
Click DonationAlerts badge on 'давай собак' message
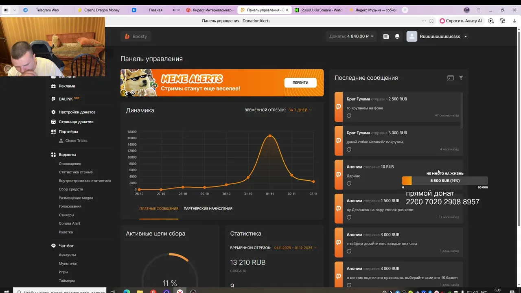338,140
